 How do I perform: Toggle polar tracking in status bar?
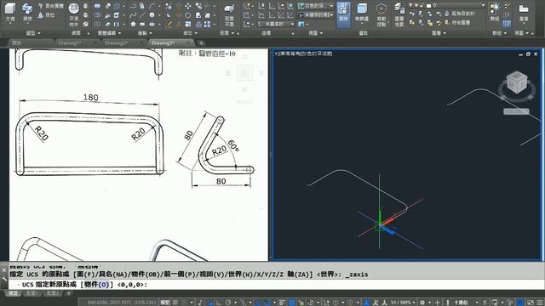pos(228,303)
